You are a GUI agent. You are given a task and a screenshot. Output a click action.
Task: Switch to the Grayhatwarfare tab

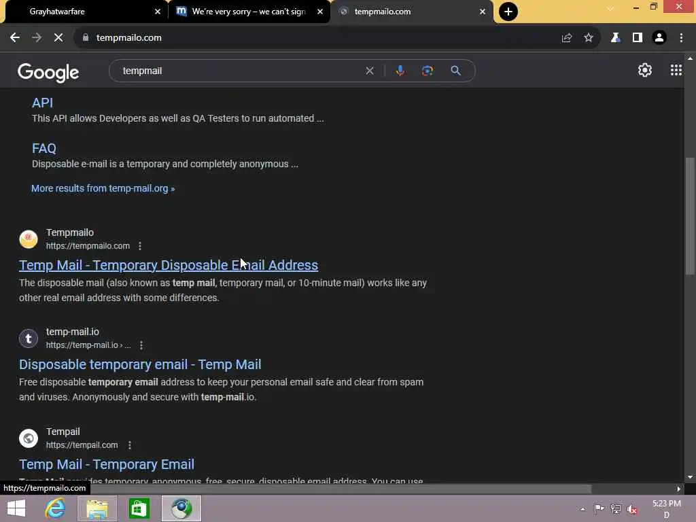click(84, 12)
